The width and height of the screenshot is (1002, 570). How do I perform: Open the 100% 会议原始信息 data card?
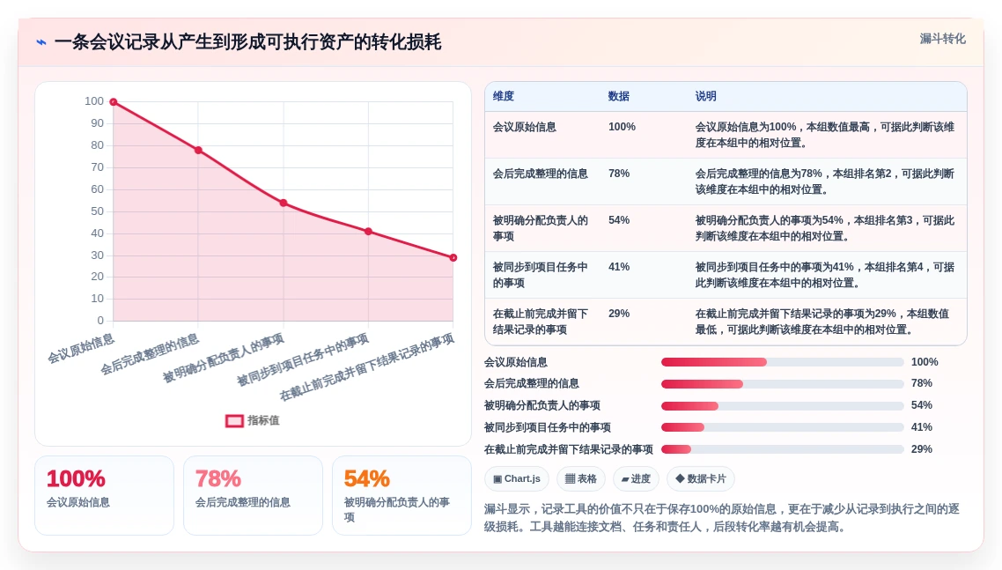pyautogui.click(x=104, y=495)
